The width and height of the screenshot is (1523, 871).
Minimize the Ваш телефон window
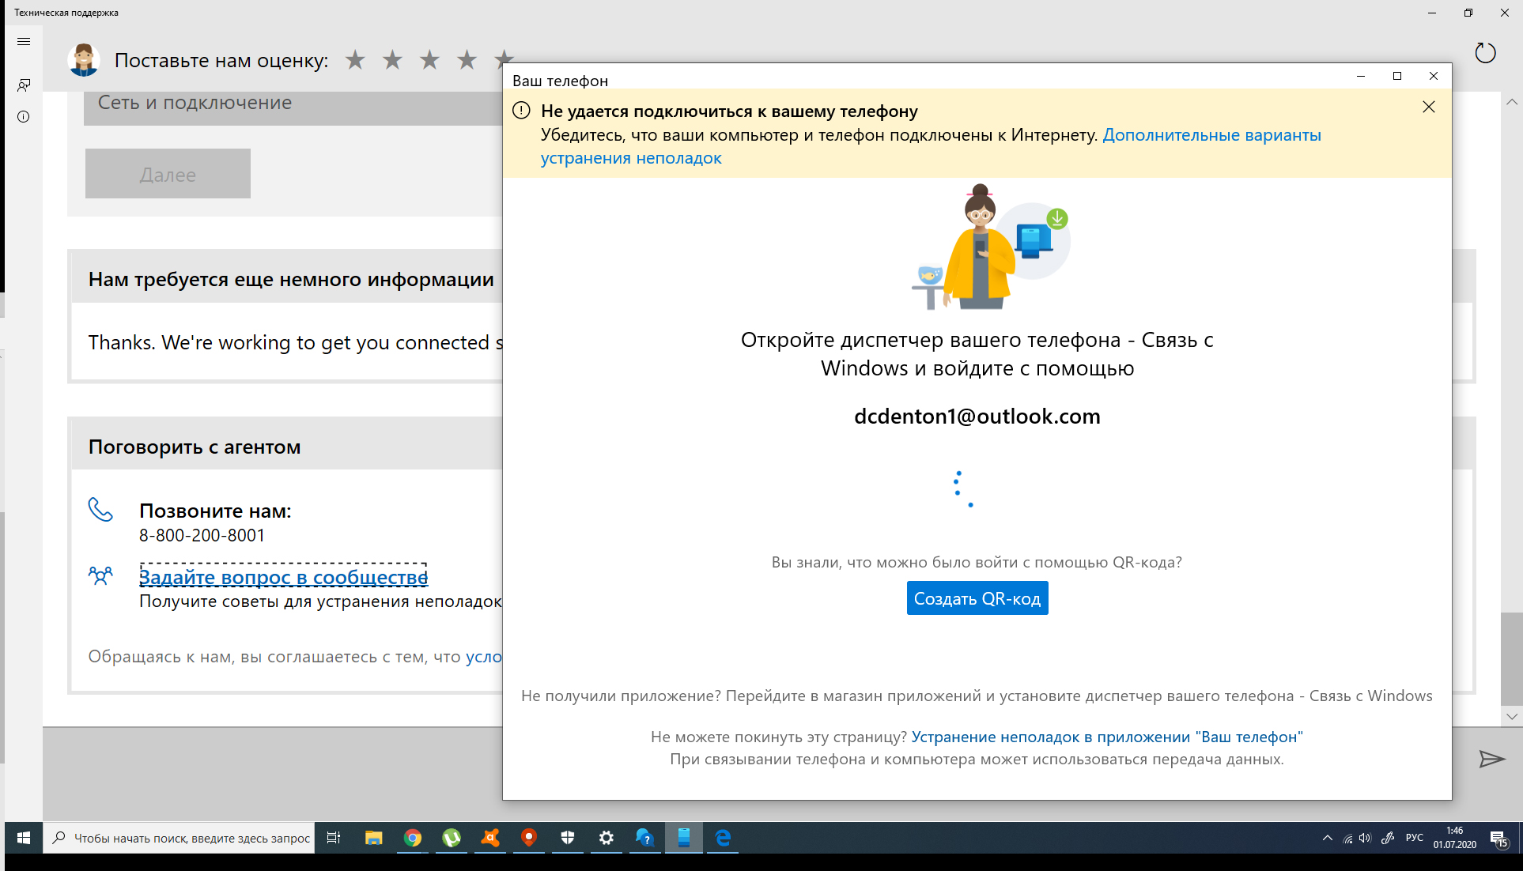point(1361,76)
